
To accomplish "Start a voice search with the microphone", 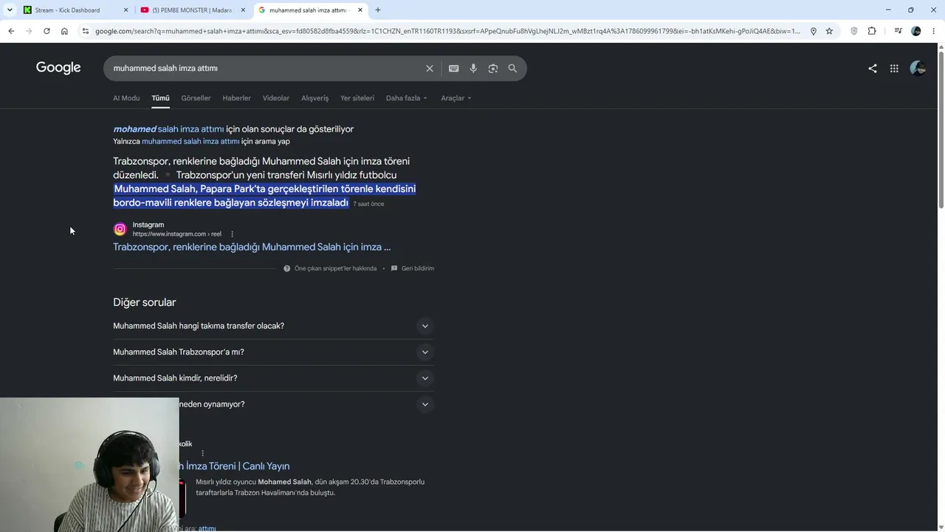I will tap(473, 68).
